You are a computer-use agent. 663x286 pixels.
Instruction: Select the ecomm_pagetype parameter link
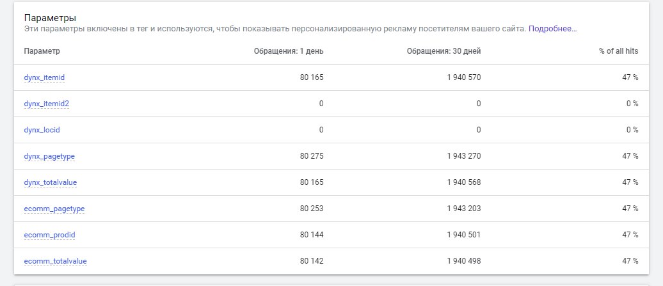pos(54,209)
